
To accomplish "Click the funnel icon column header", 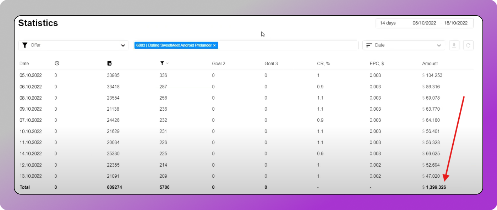I will [x=162, y=63].
